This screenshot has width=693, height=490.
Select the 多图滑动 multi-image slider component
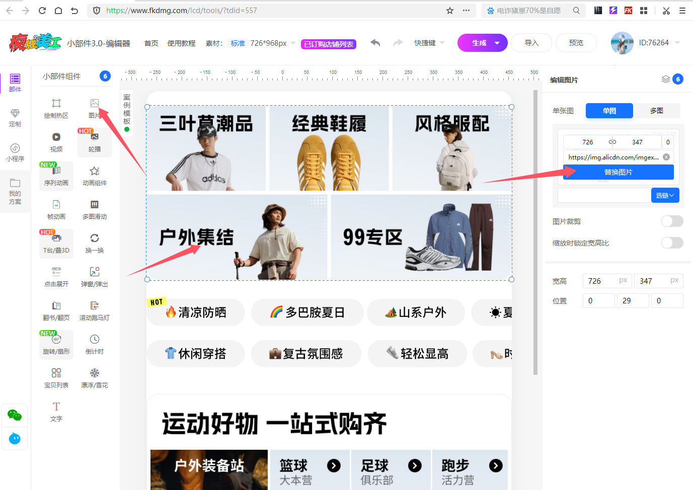pos(95,210)
